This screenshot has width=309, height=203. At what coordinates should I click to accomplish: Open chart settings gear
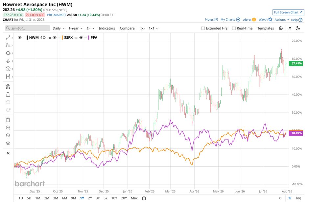point(281,28)
